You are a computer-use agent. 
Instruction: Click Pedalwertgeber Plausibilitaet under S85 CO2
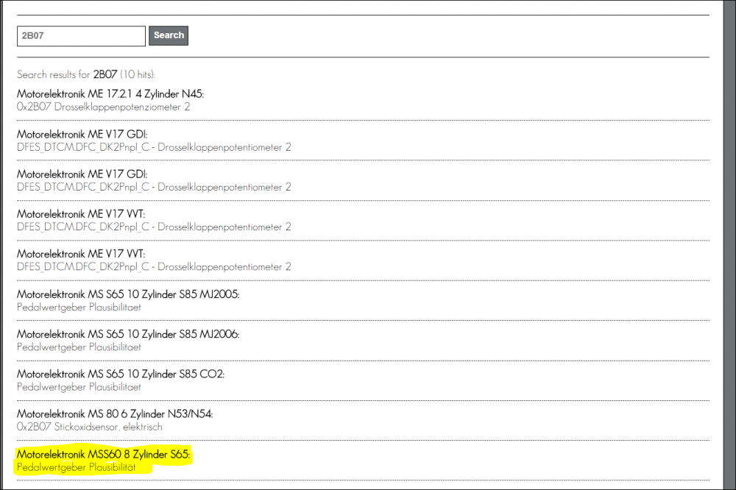point(79,387)
